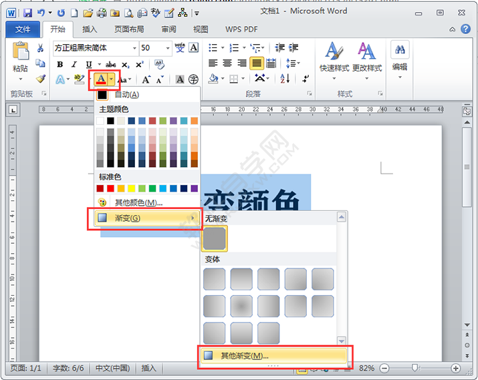The image size is (478, 380).
Task: Increase paragraph indent
Action: (293, 48)
